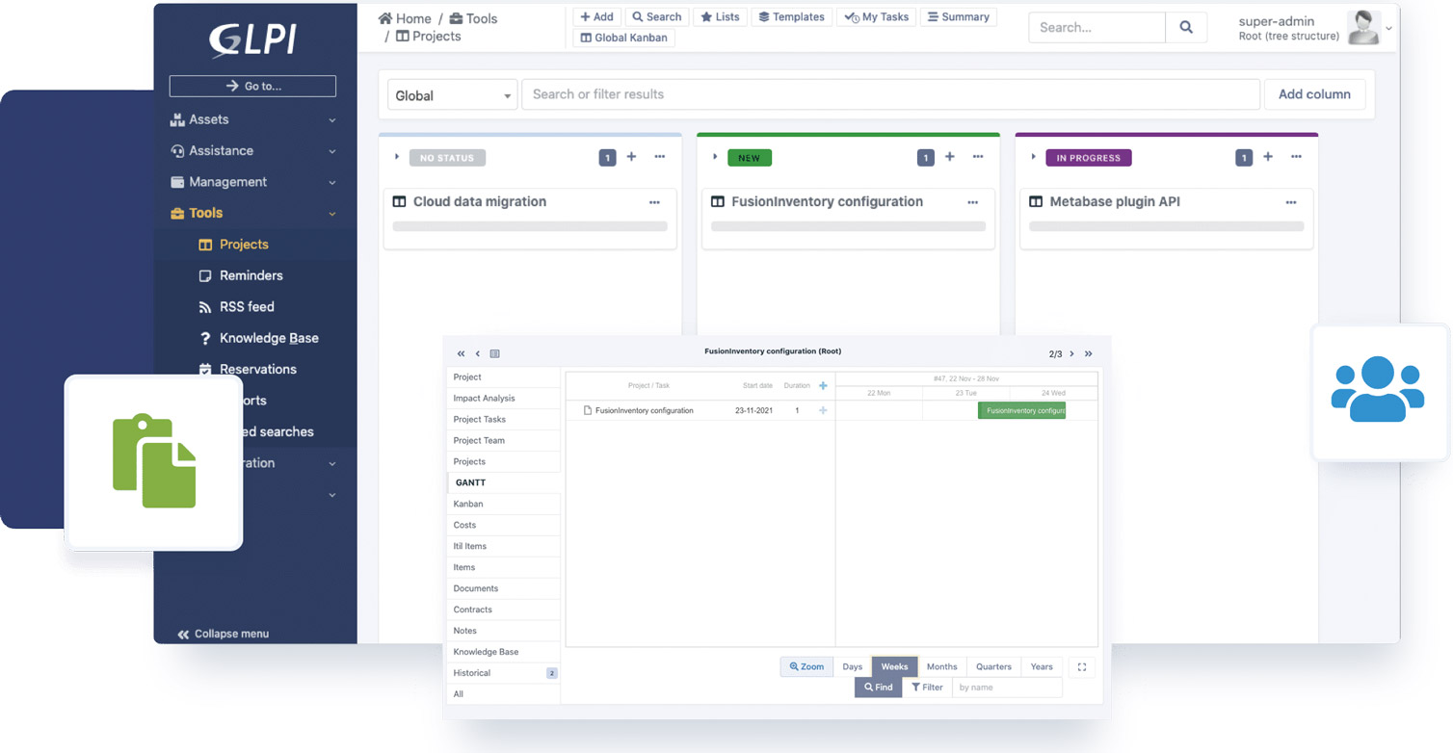Click the Search or filter results field
1453x753 pixels.
[x=890, y=94]
